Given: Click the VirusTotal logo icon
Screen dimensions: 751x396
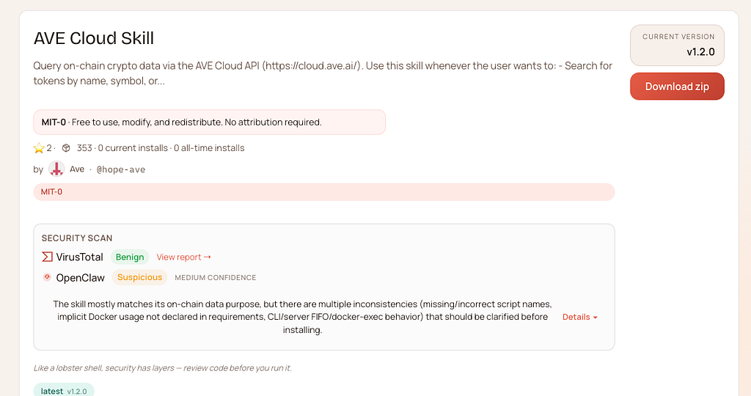Looking at the screenshot, I should pos(47,257).
